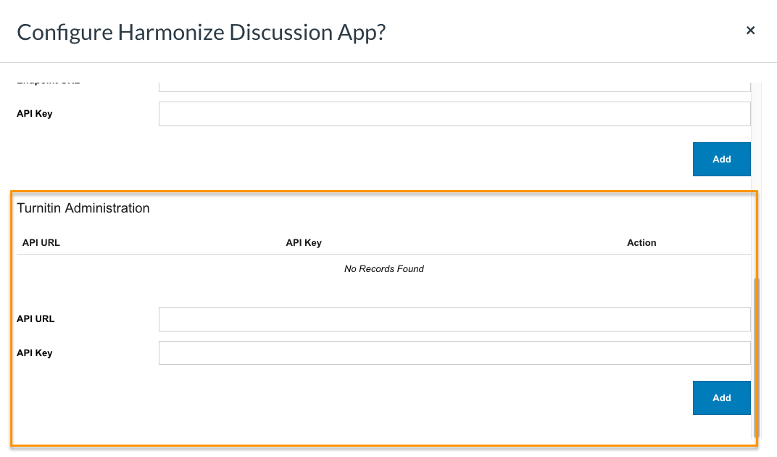Click the API Key label above Turnitin section
Viewport: 777px width, 457px height.
35,114
